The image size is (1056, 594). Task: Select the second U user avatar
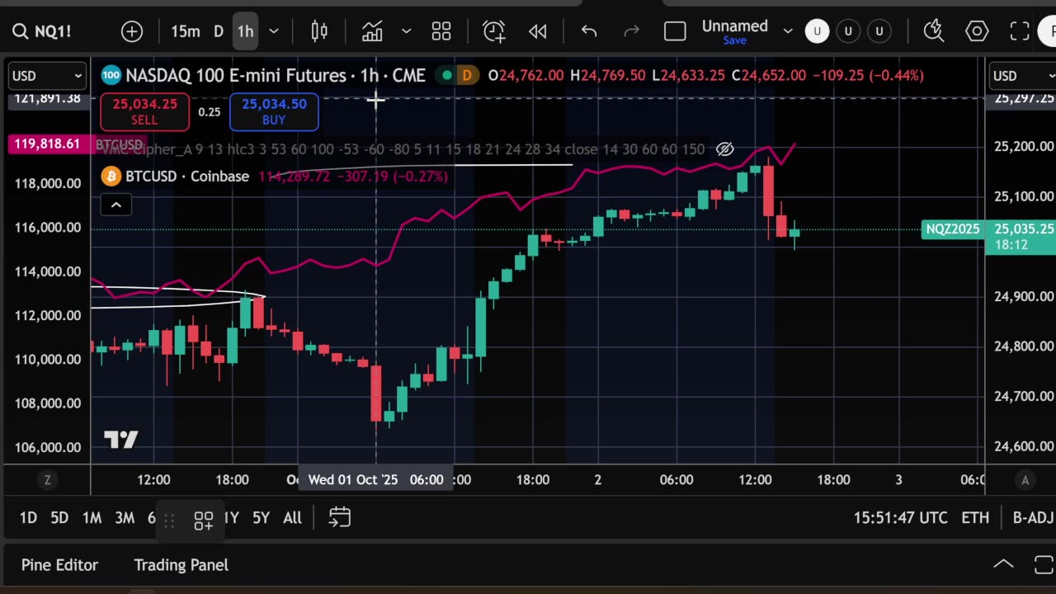point(848,31)
